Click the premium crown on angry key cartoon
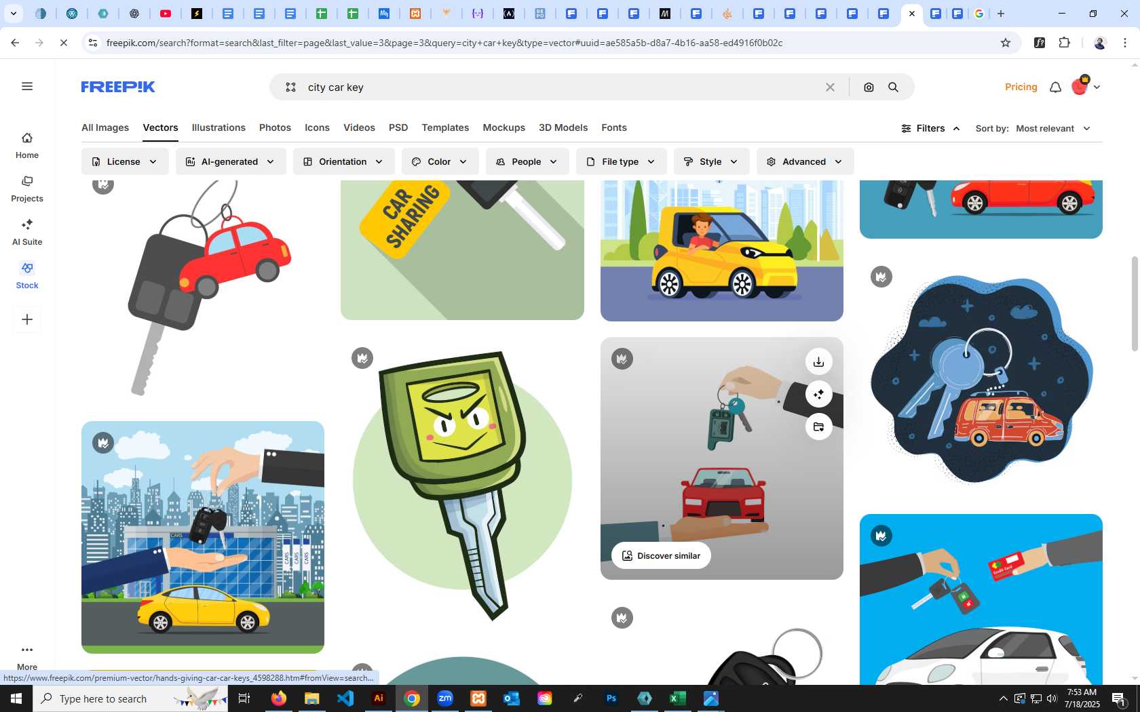Screen dimensions: 1140x712 [x=362, y=358]
